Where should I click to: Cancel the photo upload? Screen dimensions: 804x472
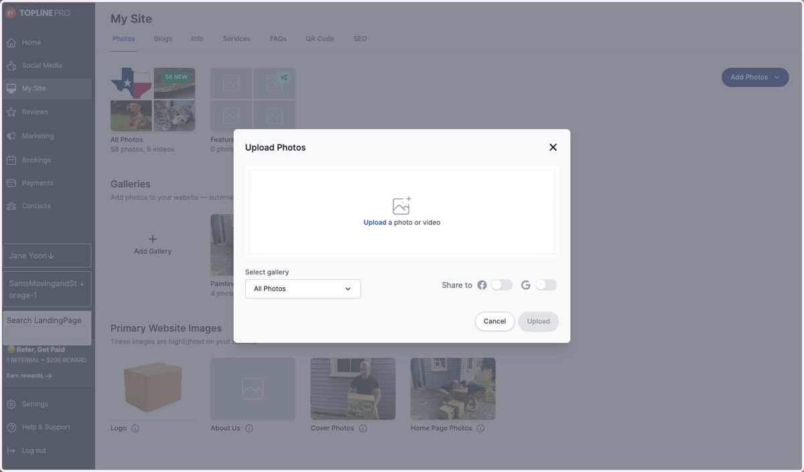pyautogui.click(x=494, y=321)
